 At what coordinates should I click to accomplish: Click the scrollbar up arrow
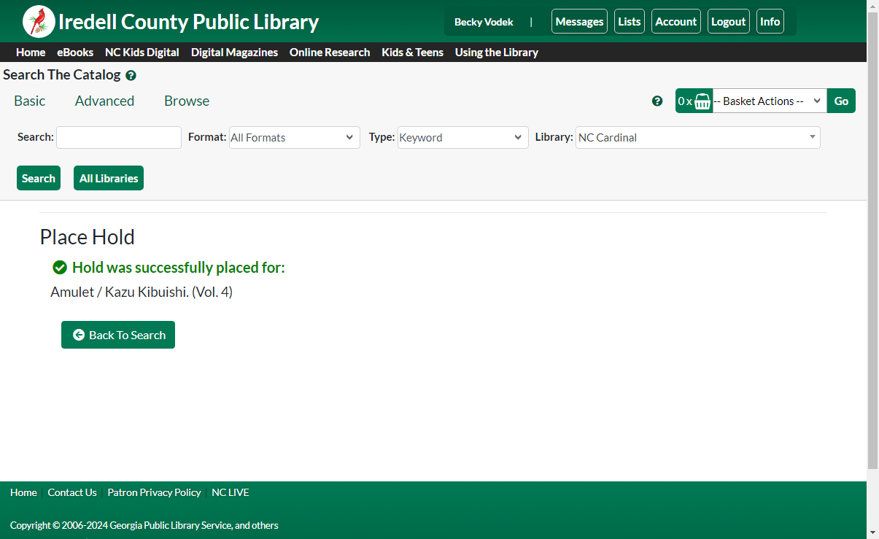872,6
